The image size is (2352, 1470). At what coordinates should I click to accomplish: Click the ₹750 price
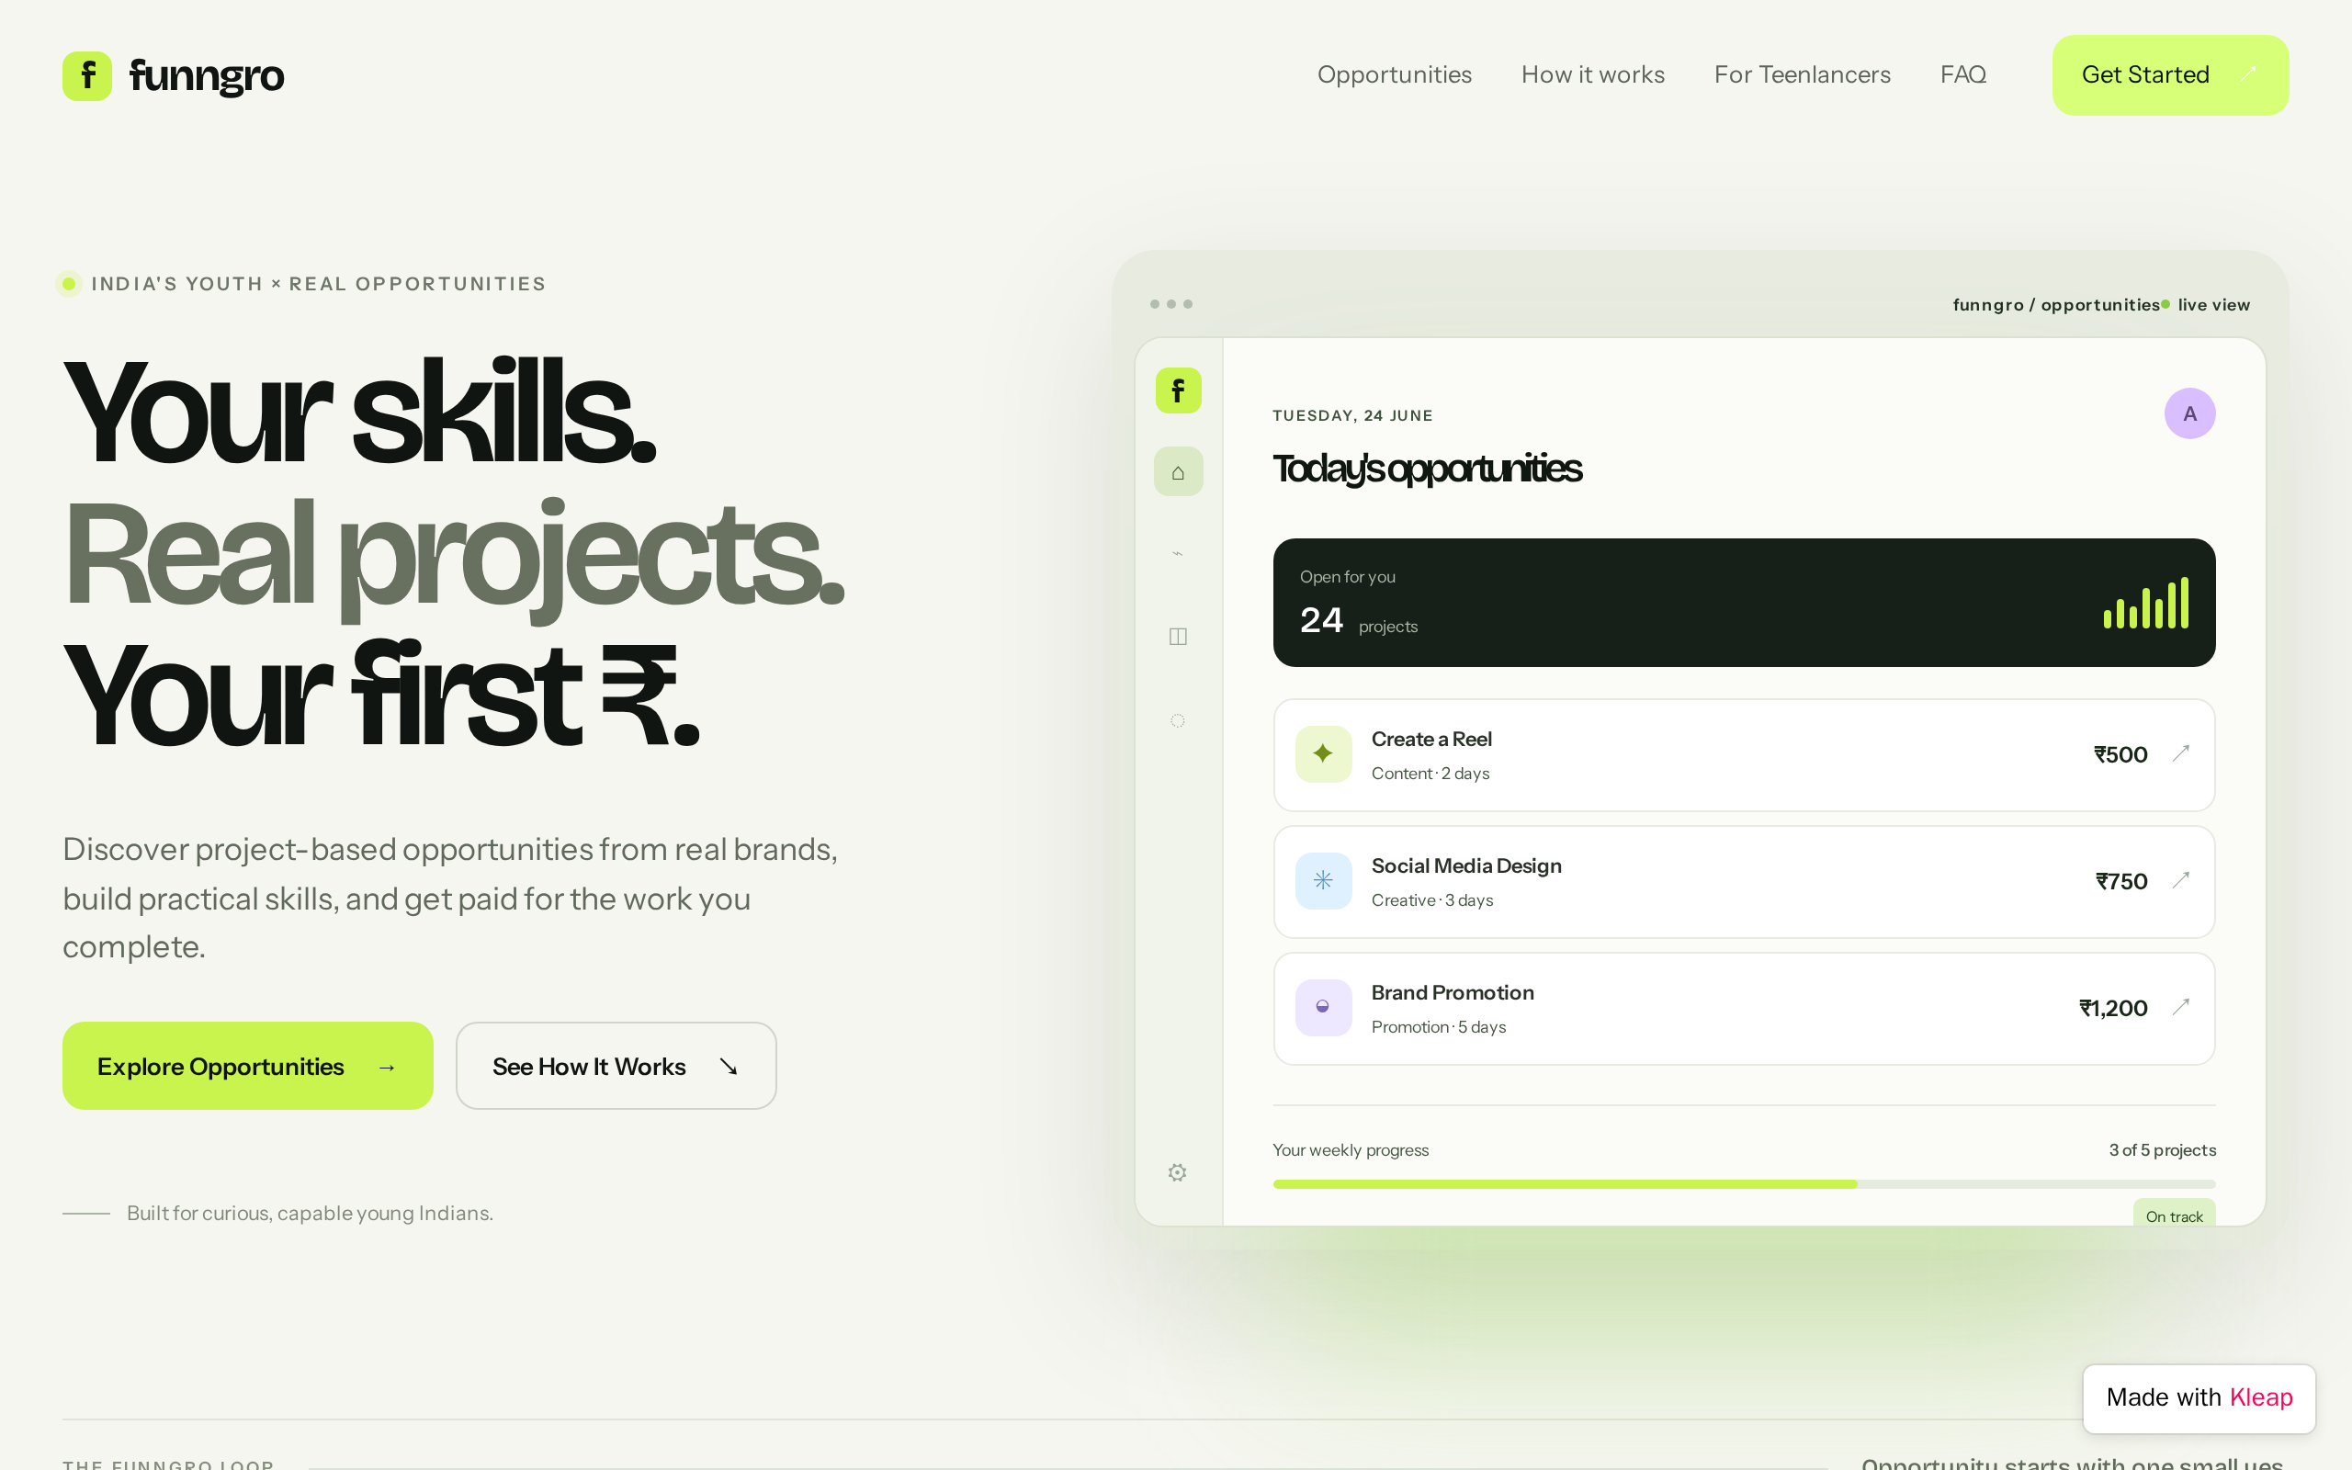pyautogui.click(x=2120, y=882)
